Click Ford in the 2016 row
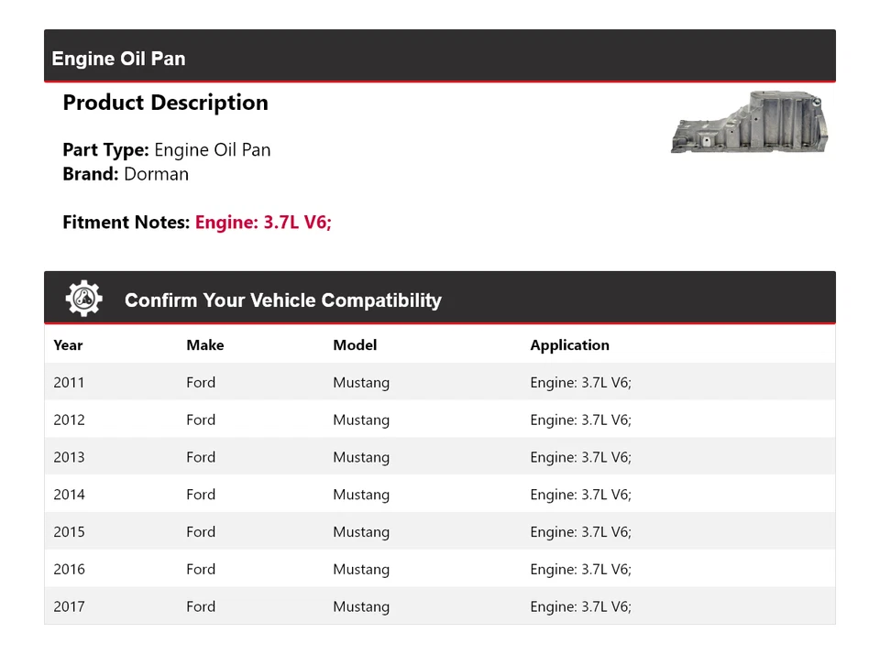Viewport: 880px width, 654px height. pyautogui.click(x=201, y=570)
